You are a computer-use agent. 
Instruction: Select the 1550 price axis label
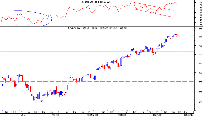(200, 82)
